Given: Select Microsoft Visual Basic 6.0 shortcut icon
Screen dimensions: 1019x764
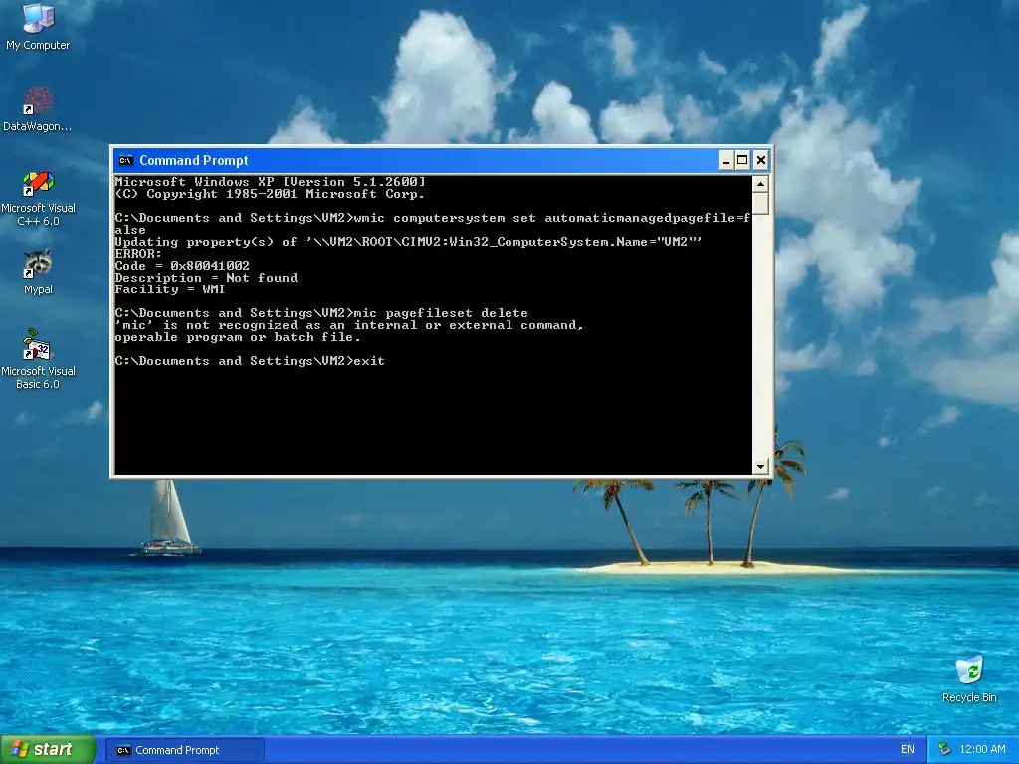Looking at the screenshot, I should coord(38,359).
